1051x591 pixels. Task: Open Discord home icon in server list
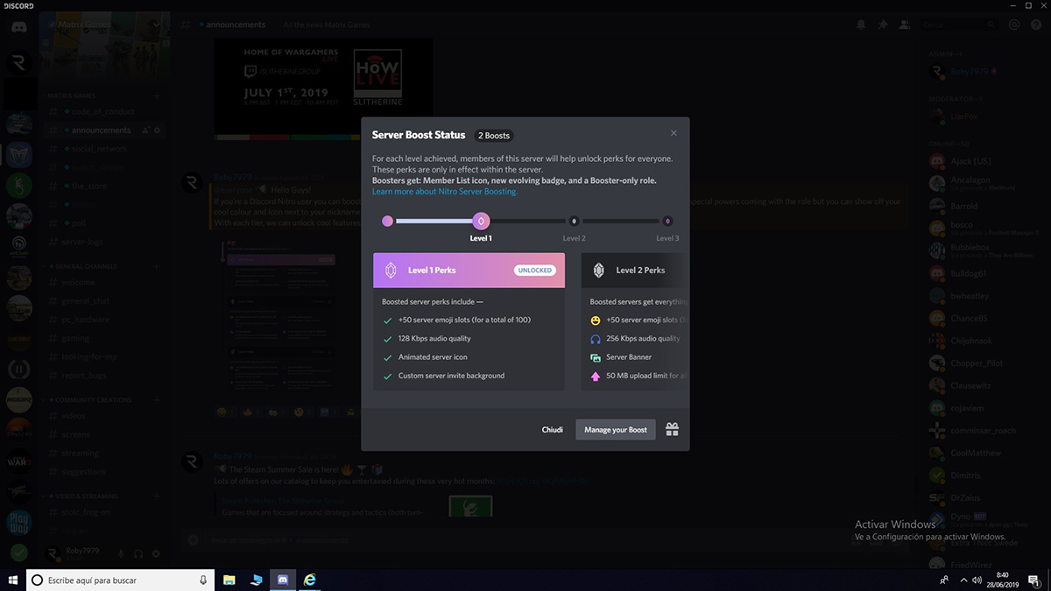18,27
